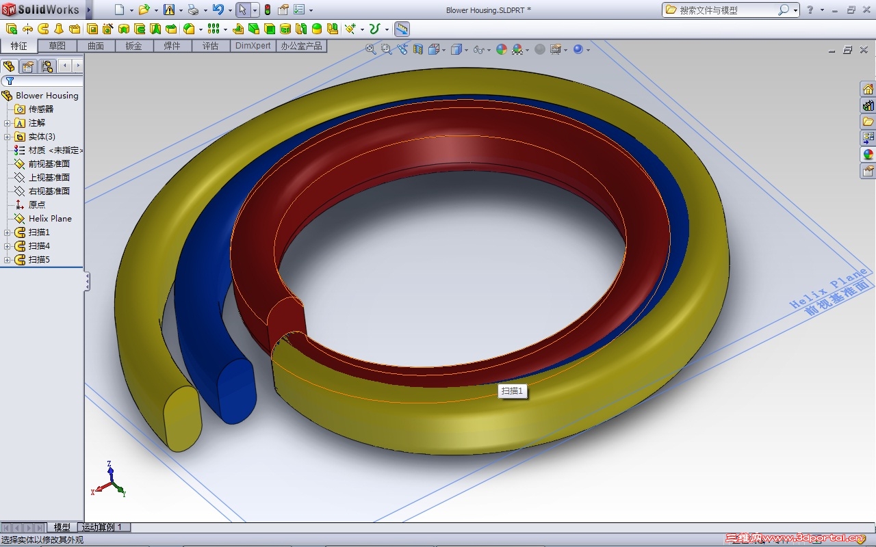Open the Undo history dropdown arrow

pos(230,10)
